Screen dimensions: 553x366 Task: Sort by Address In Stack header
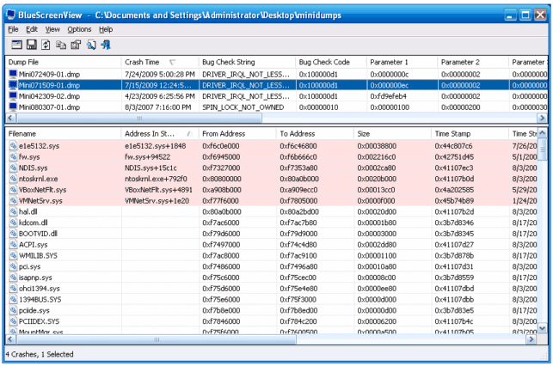tap(160, 133)
